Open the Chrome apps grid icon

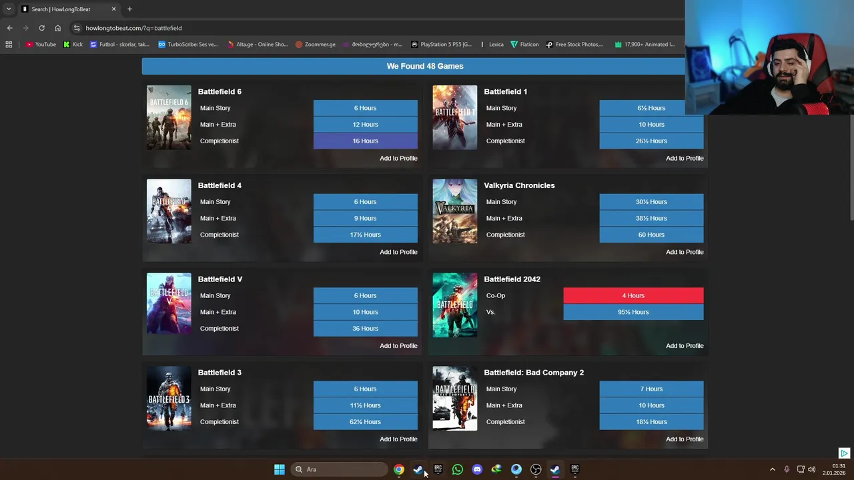click(x=9, y=45)
